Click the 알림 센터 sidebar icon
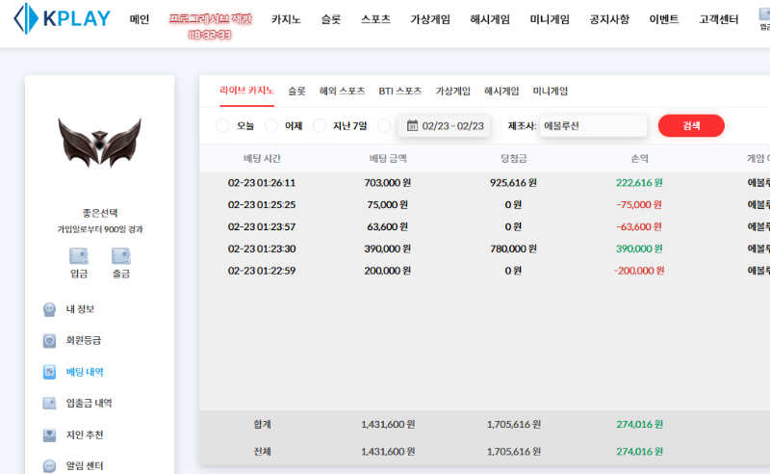This screenshot has width=770, height=474. click(49, 465)
